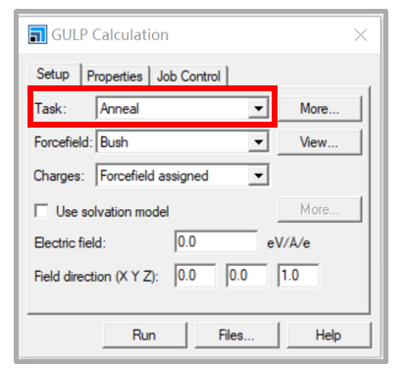Expand the Charges dropdown arrow
This screenshot has width=406, height=369.
tap(258, 176)
